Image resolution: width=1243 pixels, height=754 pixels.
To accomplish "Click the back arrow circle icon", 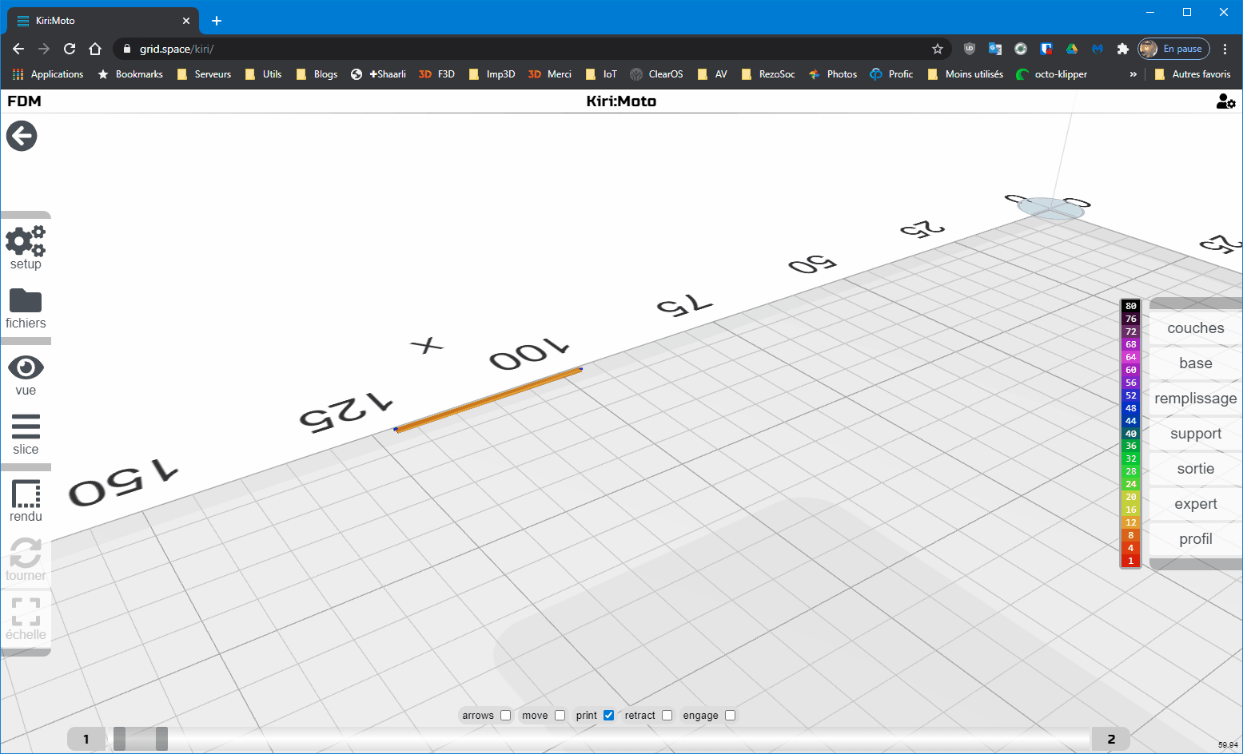I will pyautogui.click(x=22, y=136).
